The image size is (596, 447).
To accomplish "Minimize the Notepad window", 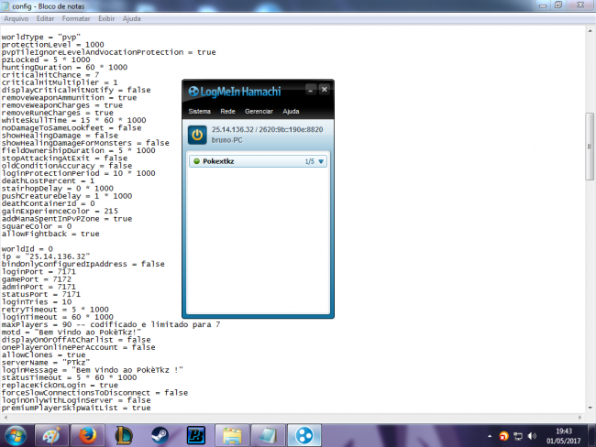I will tap(543, 5).
